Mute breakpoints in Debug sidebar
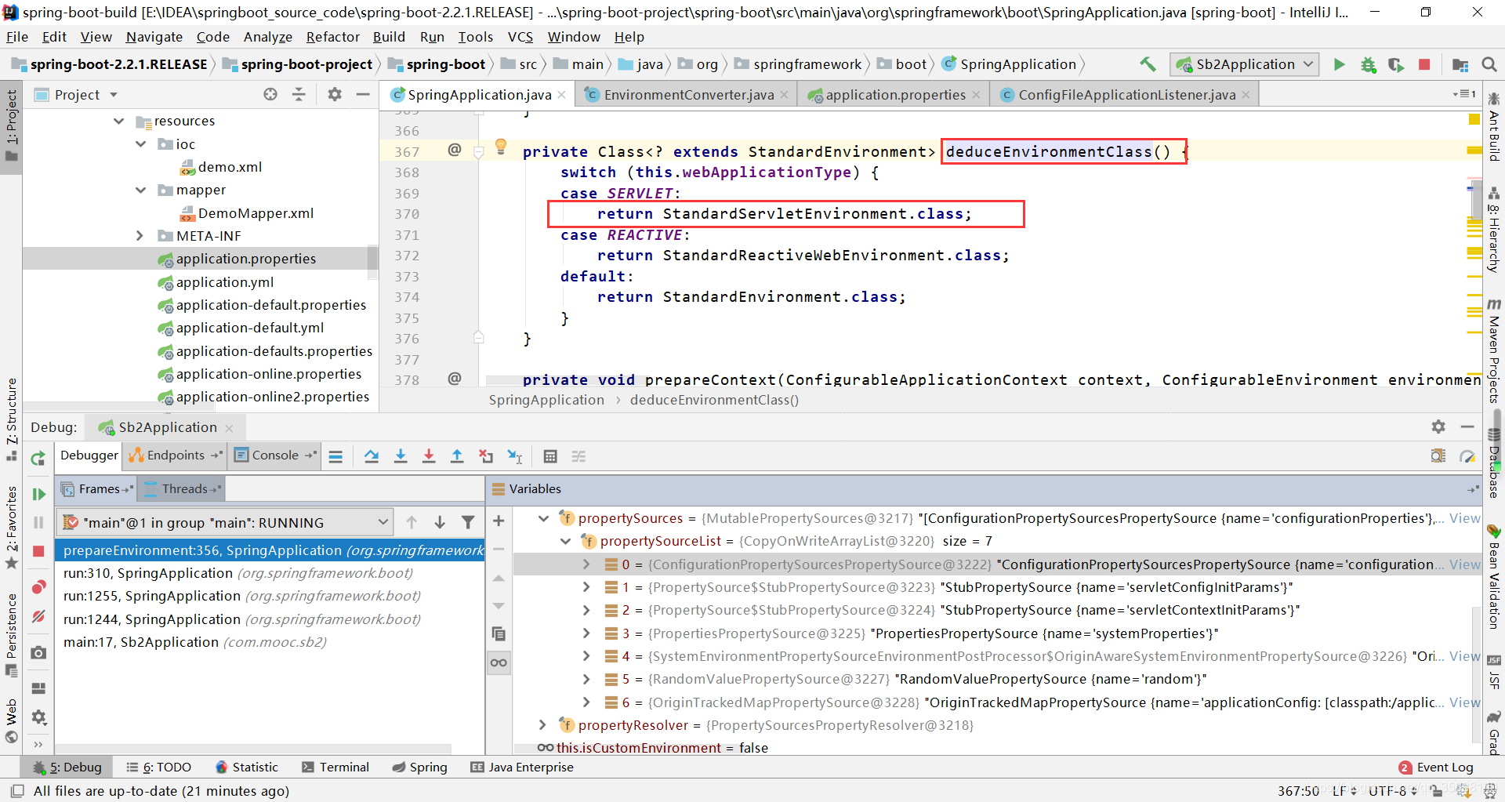Screen dimensions: 1505x802 (x=38, y=617)
